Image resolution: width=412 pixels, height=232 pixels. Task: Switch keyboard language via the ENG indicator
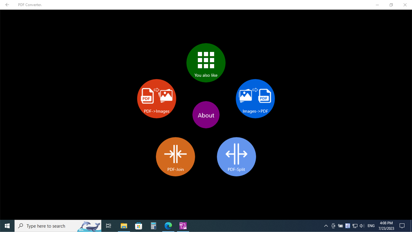tap(370, 226)
